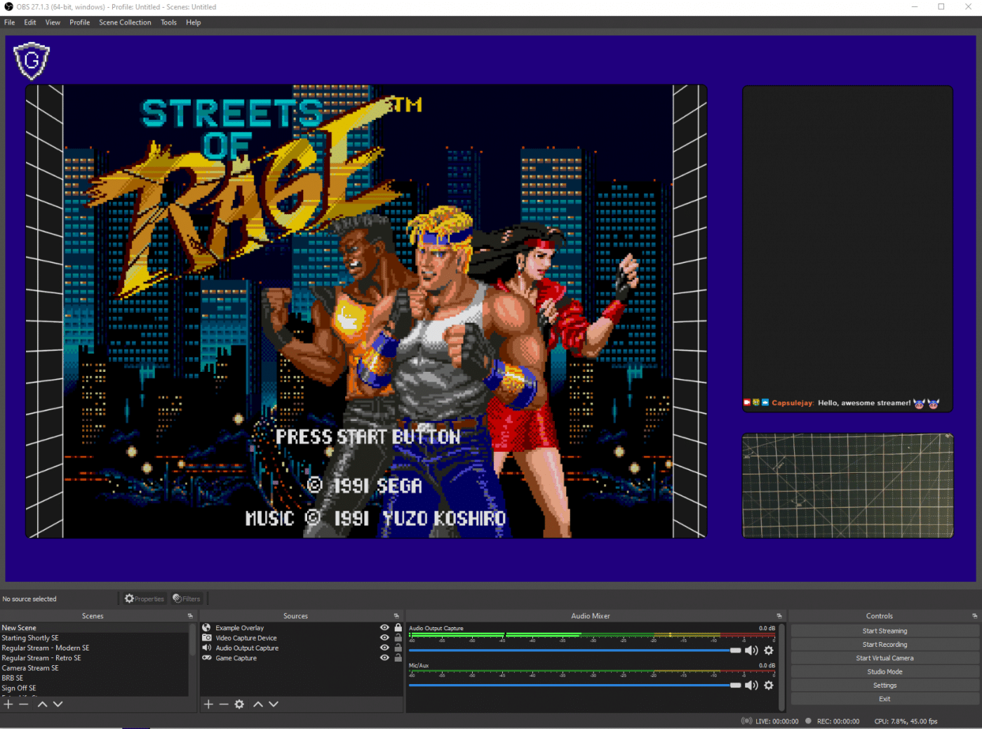Move scene down in Scenes list
Image resolution: width=982 pixels, height=729 pixels.
coord(58,704)
